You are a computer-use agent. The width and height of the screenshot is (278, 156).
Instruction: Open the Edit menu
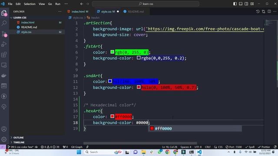18,4
